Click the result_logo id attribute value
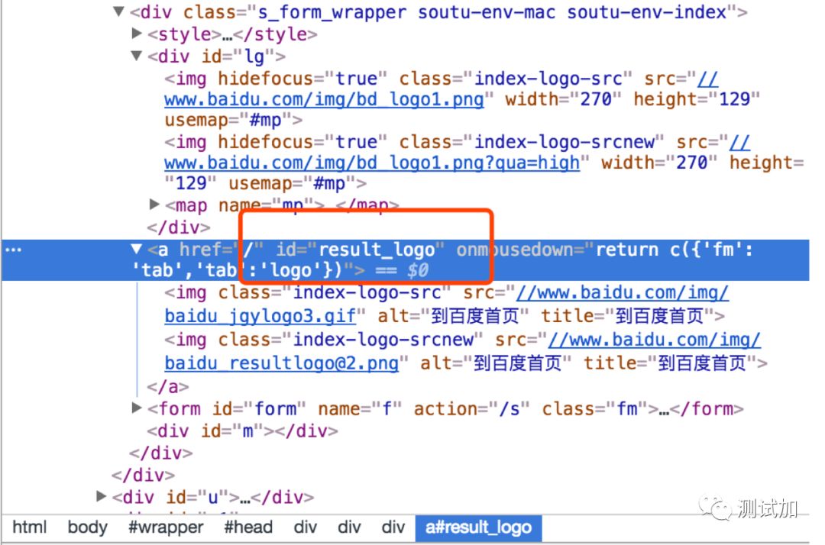825x545 pixels. [377, 250]
